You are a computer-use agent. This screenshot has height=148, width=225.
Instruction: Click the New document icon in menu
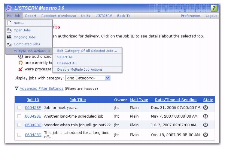point(9,23)
